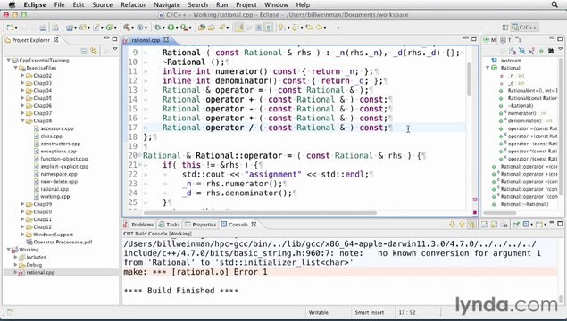
Task: Collapse the Rational class in Outline
Action: pos(488,68)
